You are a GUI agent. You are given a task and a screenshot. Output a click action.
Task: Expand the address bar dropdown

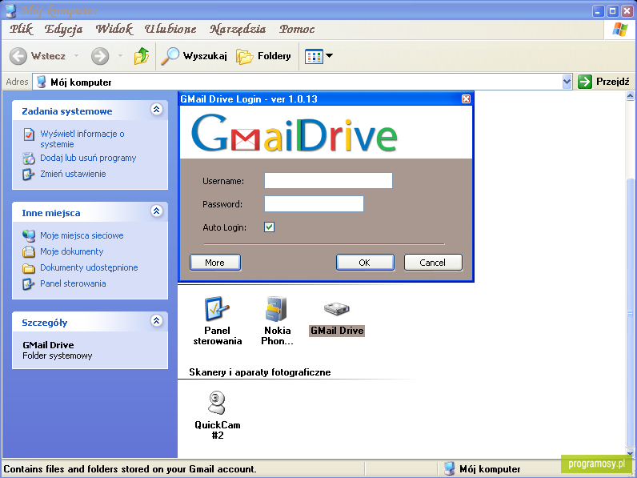pos(567,82)
